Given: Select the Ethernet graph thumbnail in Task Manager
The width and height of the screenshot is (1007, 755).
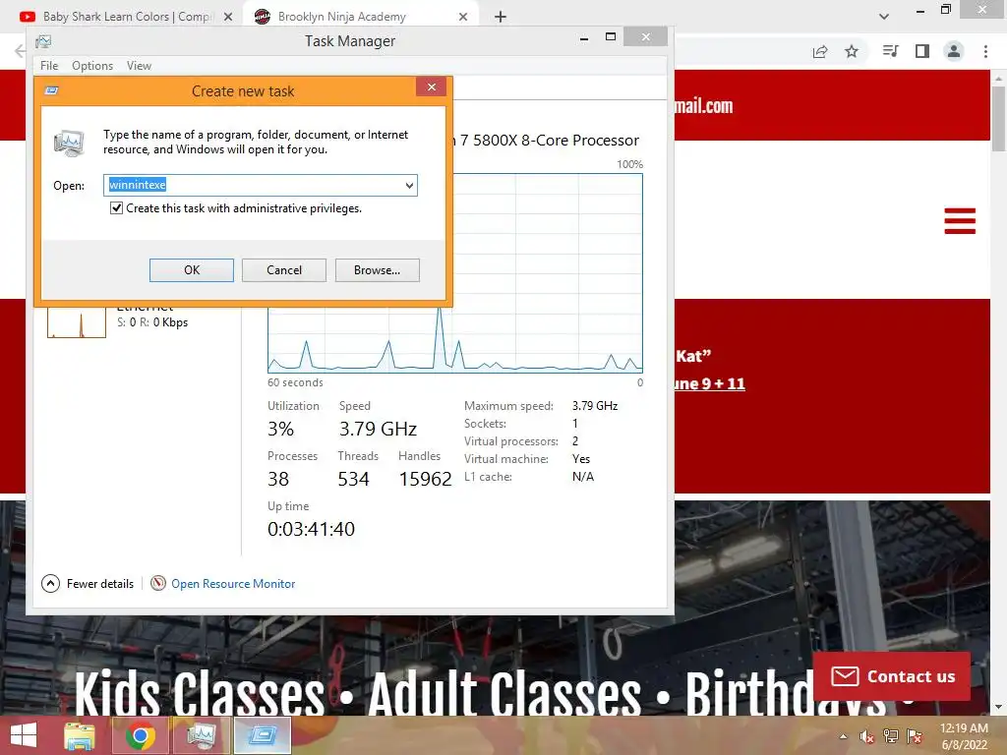Looking at the screenshot, I should point(77,321).
